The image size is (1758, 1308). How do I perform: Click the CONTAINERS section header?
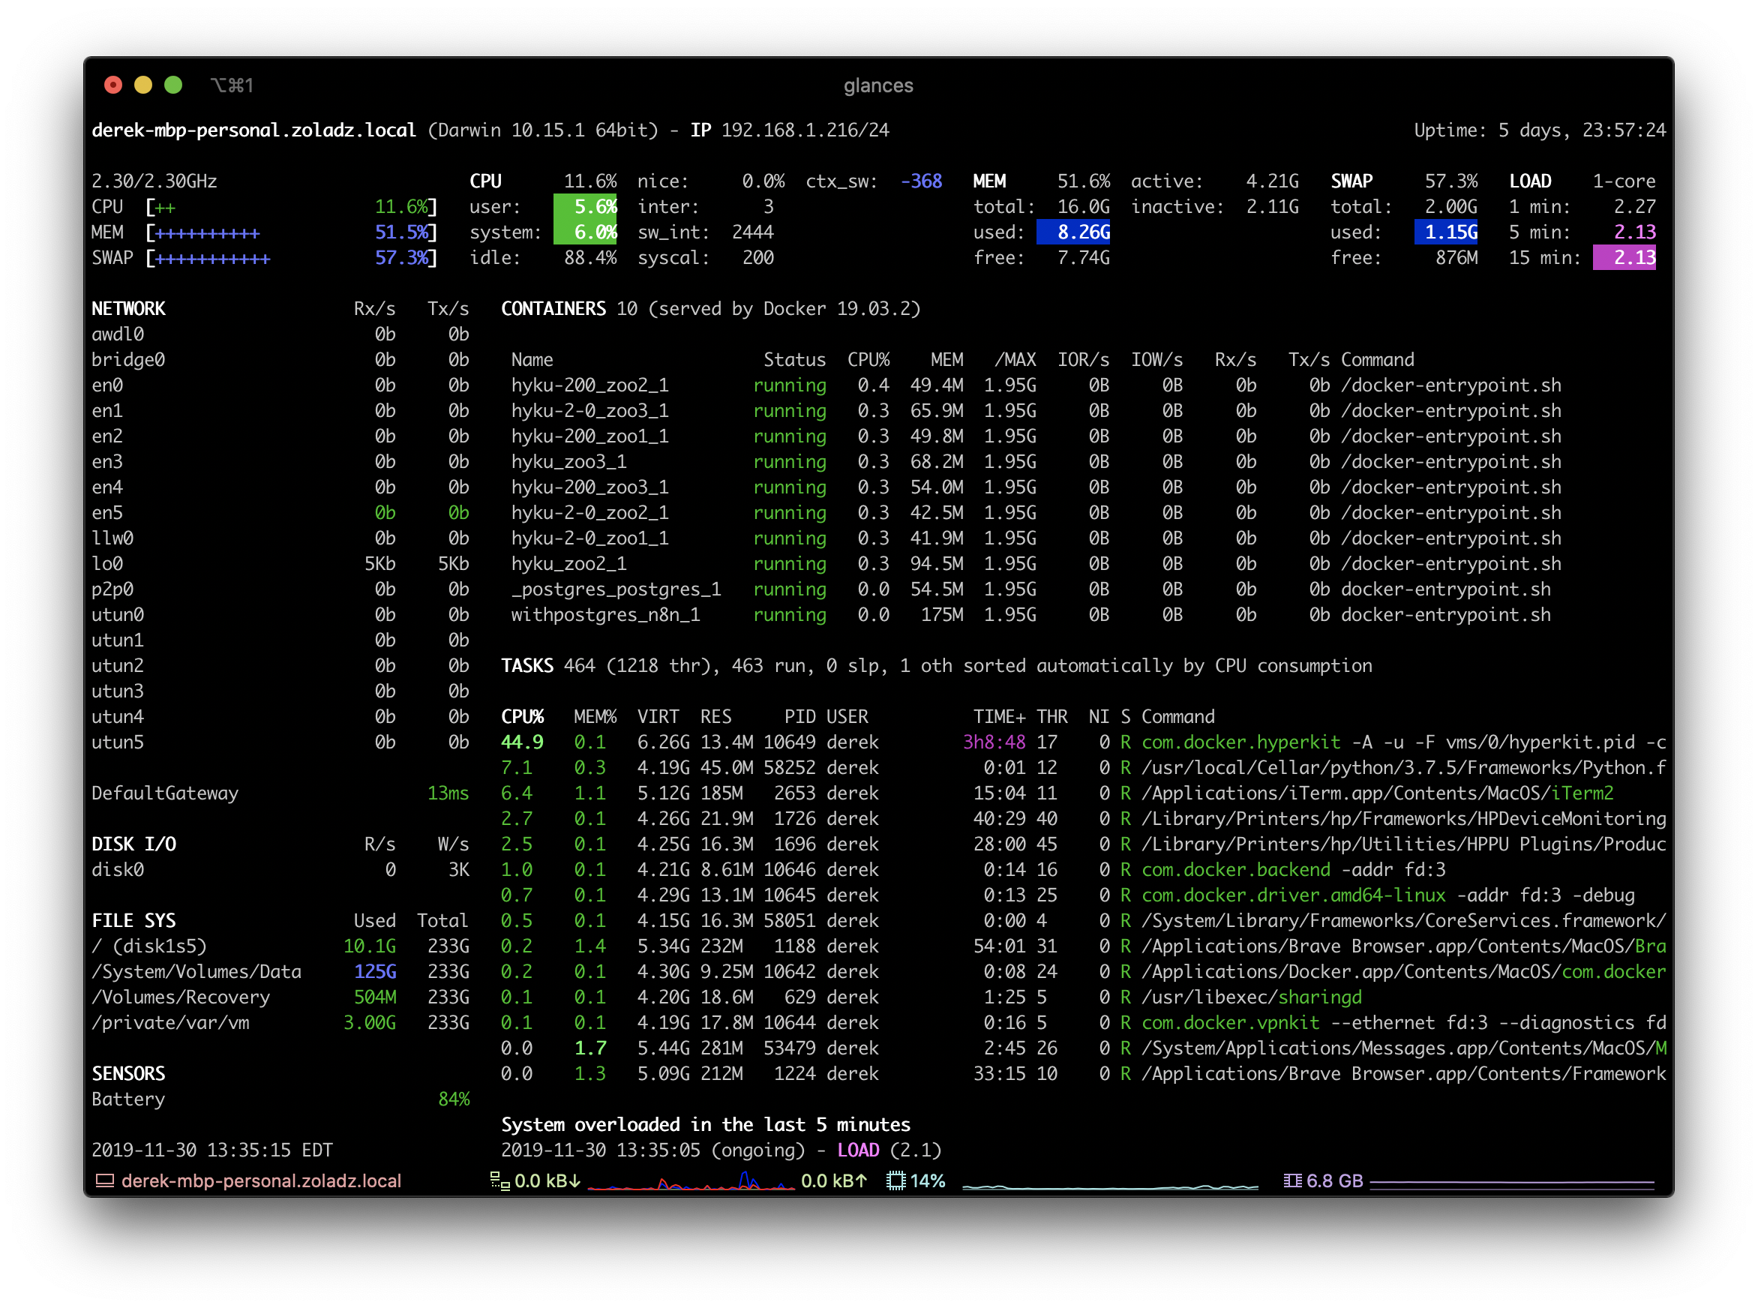coord(553,309)
